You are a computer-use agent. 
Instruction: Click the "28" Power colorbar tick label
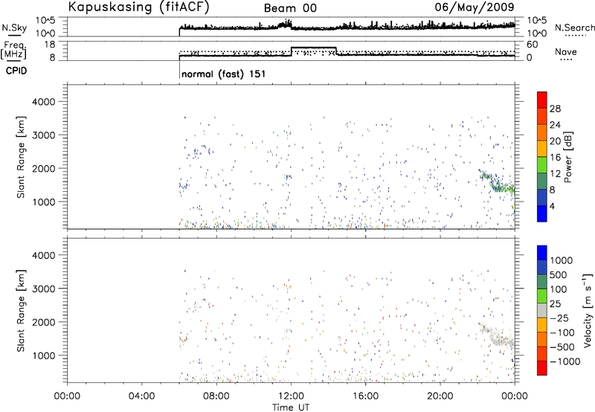pyautogui.click(x=555, y=109)
